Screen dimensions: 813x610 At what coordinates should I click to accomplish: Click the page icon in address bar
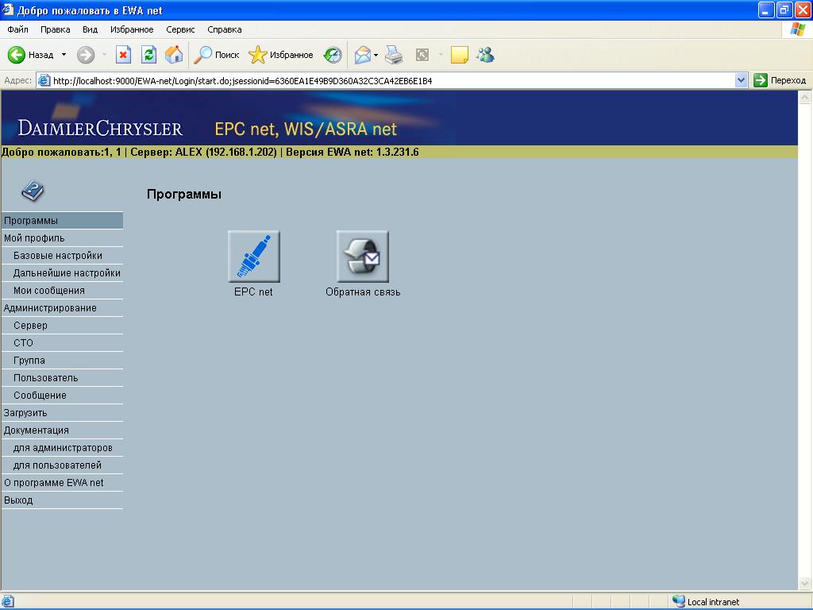point(44,80)
